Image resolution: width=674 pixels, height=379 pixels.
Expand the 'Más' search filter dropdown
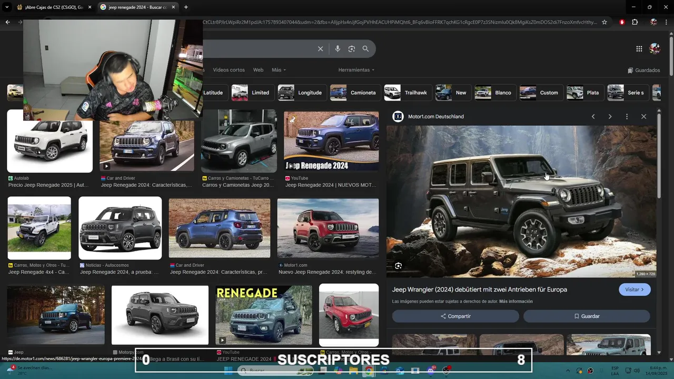pyautogui.click(x=279, y=70)
